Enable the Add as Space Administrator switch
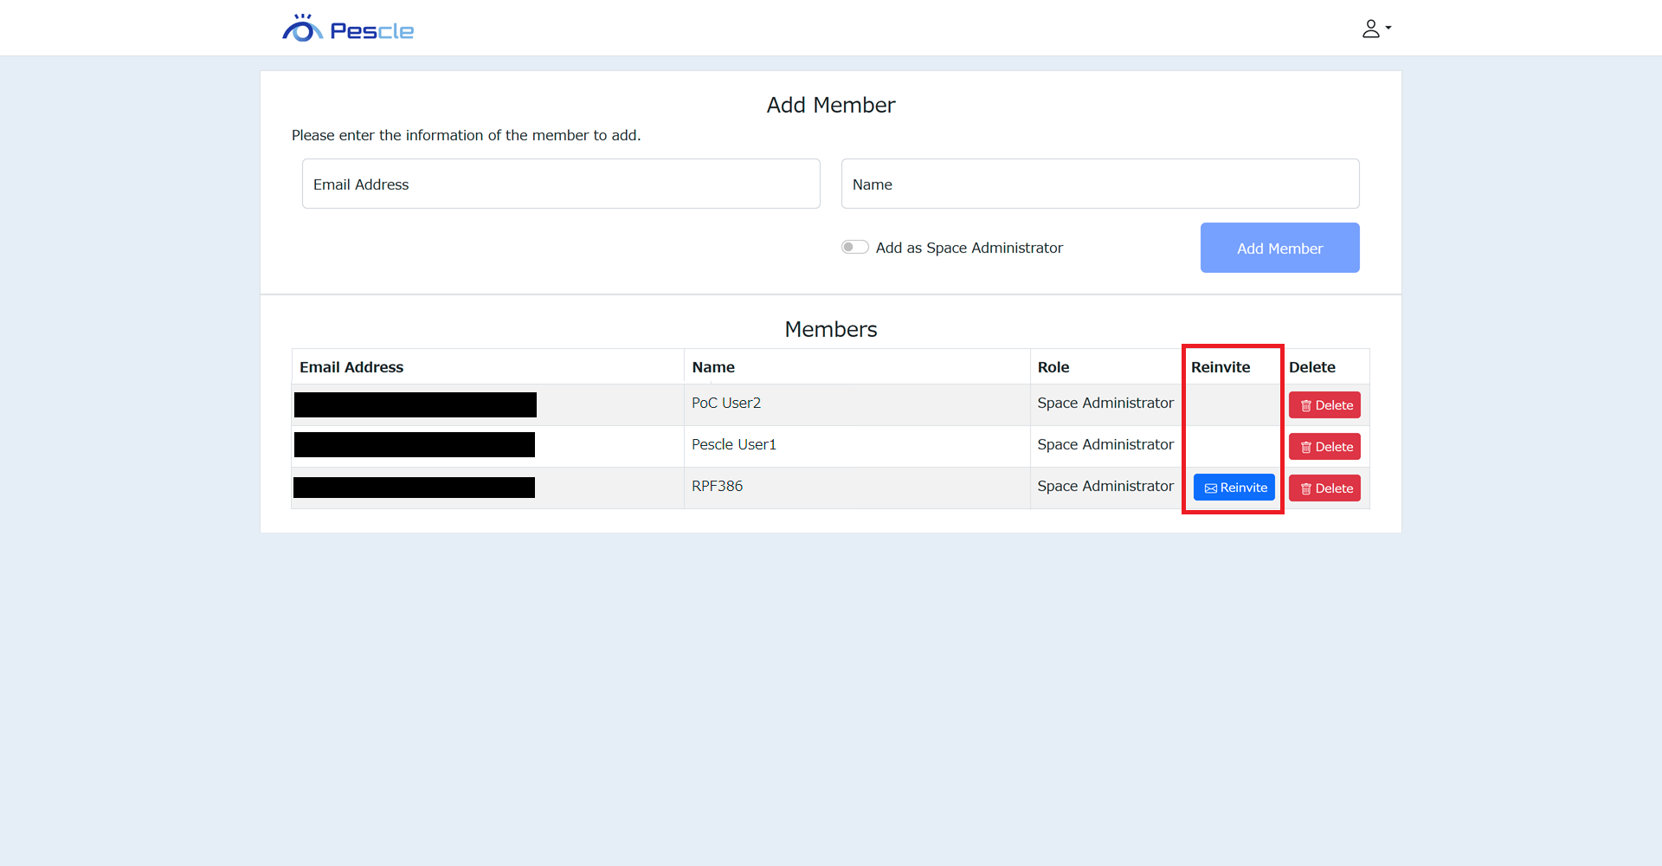This screenshot has height=866, width=1662. [x=855, y=248]
